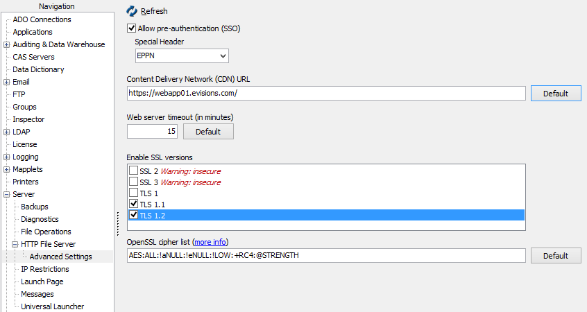The height and width of the screenshot is (312, 587).
Task: Select Applications in navigation tree
Action: pos(33,32)
